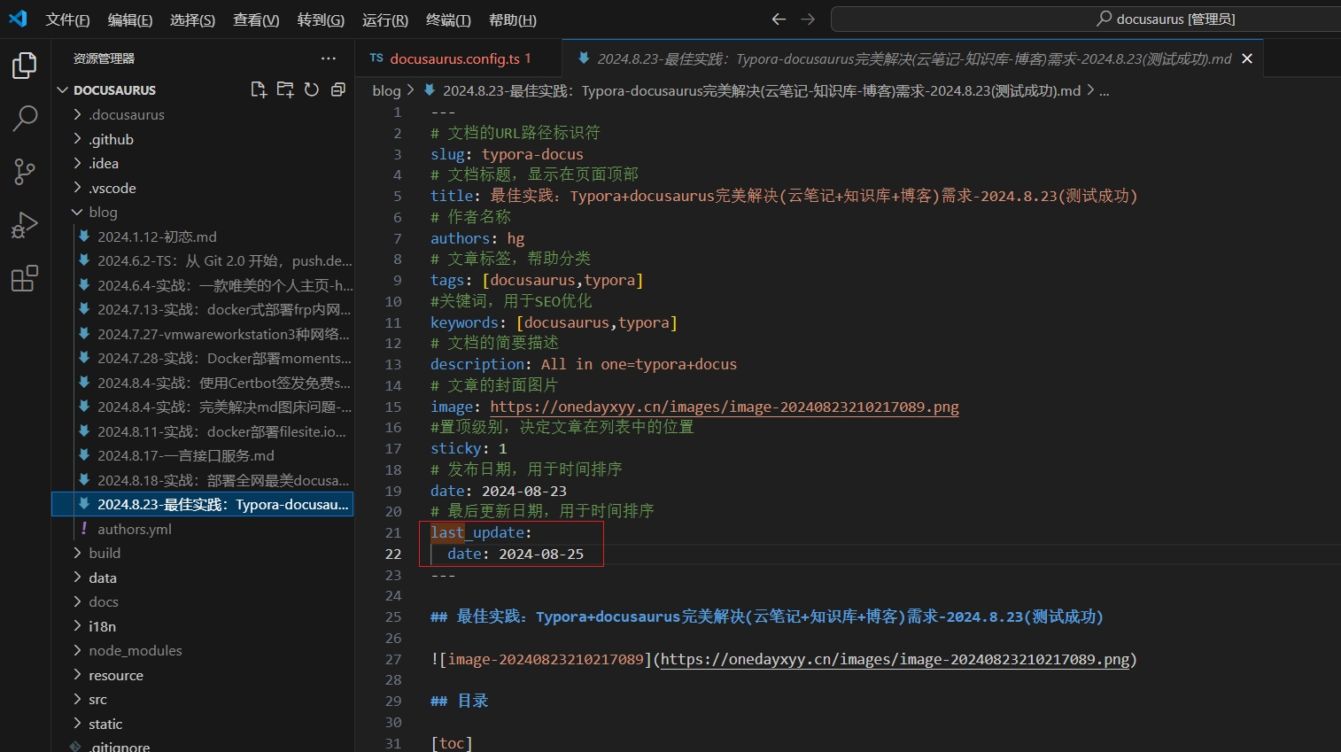Open file 2024.8.18 部署docusaurus post
Viewport: 1341px width, 752px height.
[x=203, y=480]
